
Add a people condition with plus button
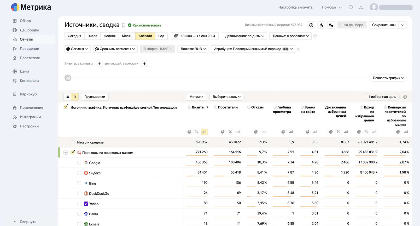tap(144, 64)
